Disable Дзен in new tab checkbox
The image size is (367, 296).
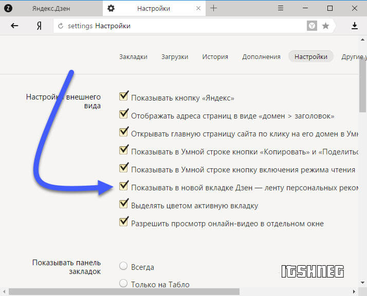click(x=123, y=186)
